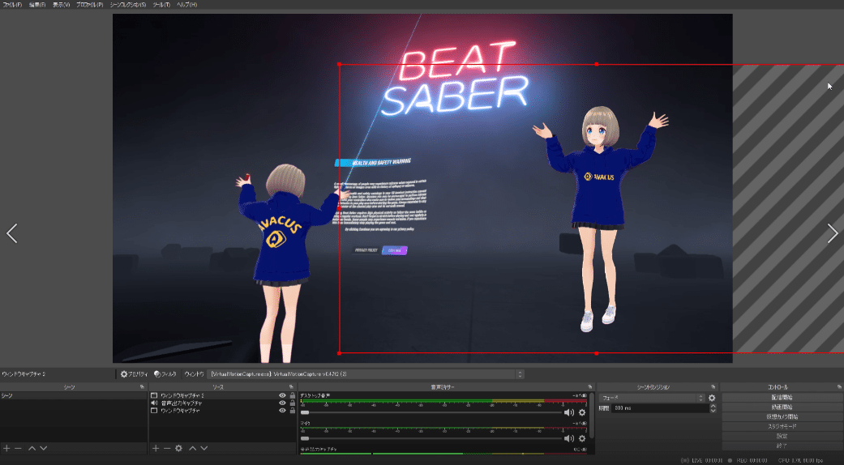The image size is (844, 465).
Task: Add a new scene with the plus icon
Action: click(x=6, y=448)
